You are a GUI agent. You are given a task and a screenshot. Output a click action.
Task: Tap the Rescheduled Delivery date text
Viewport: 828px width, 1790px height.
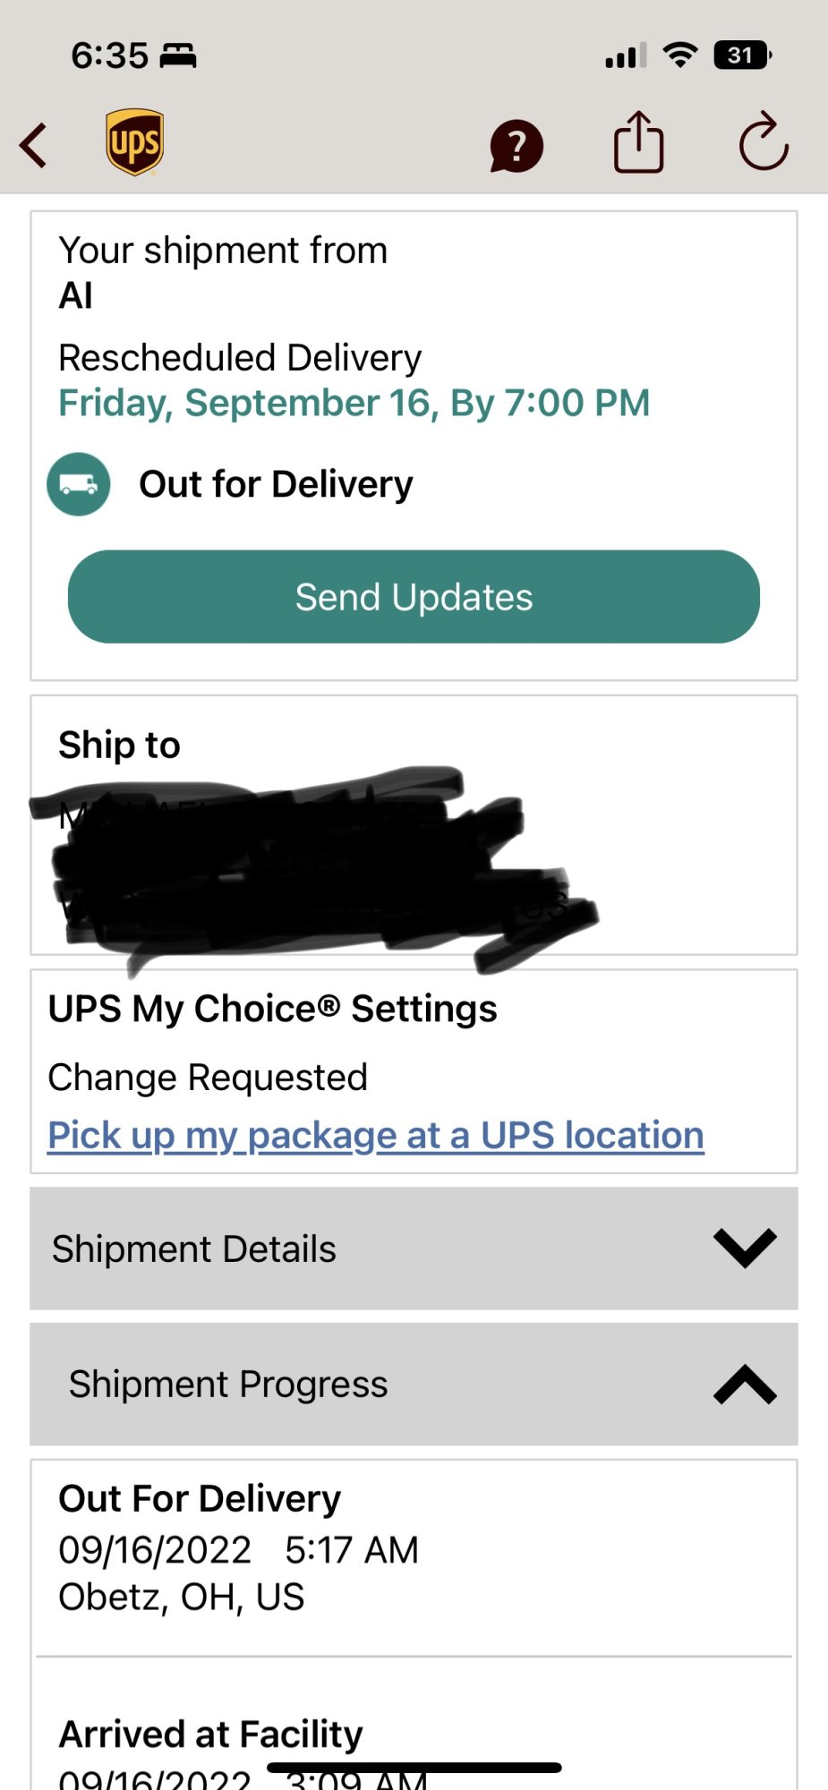point(354,403)
